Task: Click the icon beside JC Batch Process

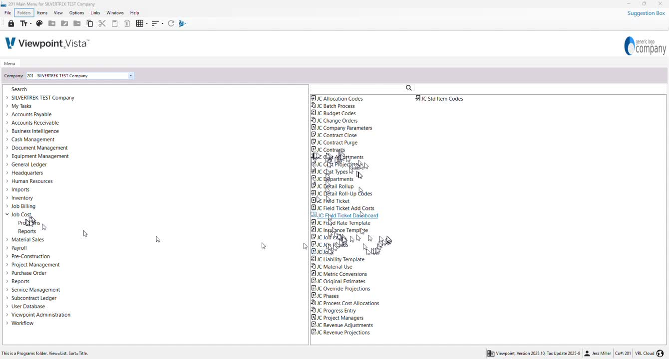Action: (x=314, y=106)
